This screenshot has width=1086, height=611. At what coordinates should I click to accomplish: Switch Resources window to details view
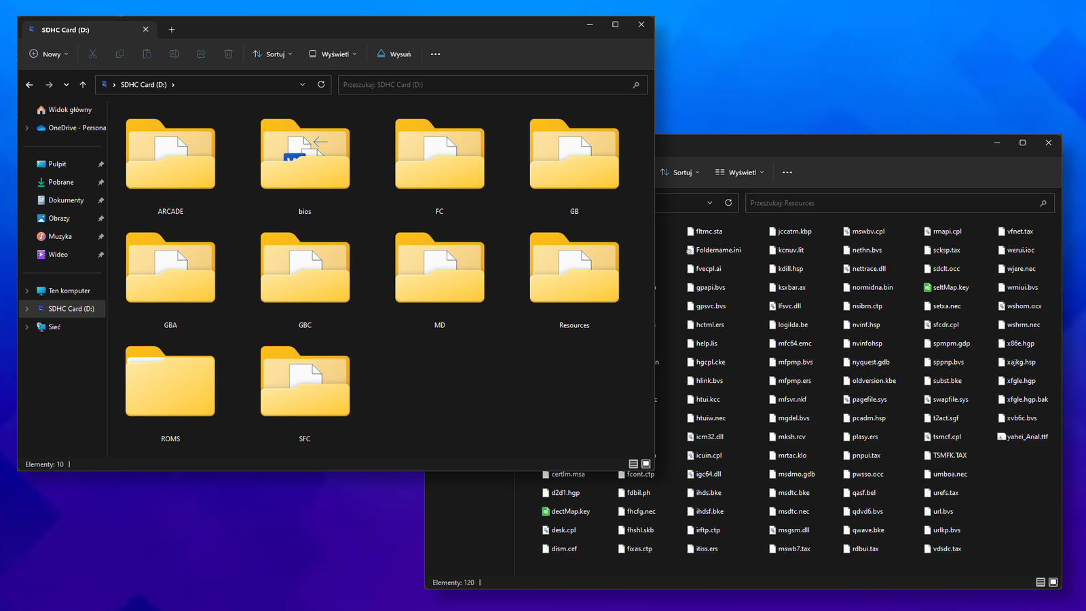1041,582
